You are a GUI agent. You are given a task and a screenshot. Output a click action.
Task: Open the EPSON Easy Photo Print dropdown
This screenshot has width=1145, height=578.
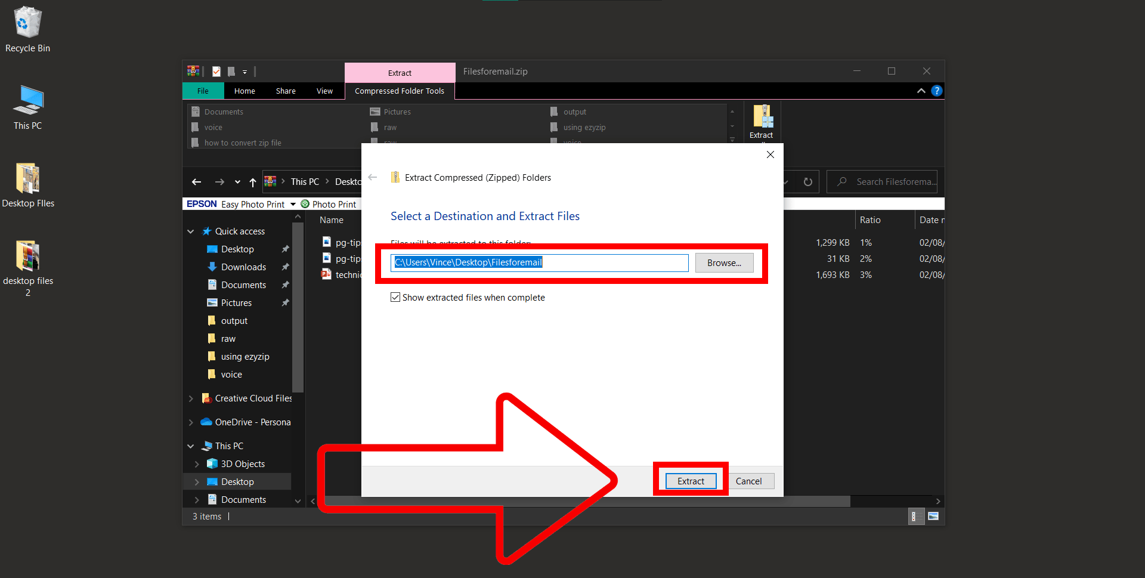tap(292, 204)
